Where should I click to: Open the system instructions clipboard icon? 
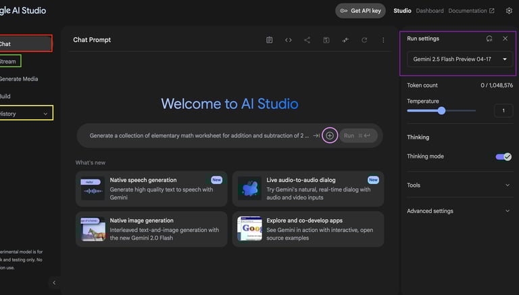269,40
